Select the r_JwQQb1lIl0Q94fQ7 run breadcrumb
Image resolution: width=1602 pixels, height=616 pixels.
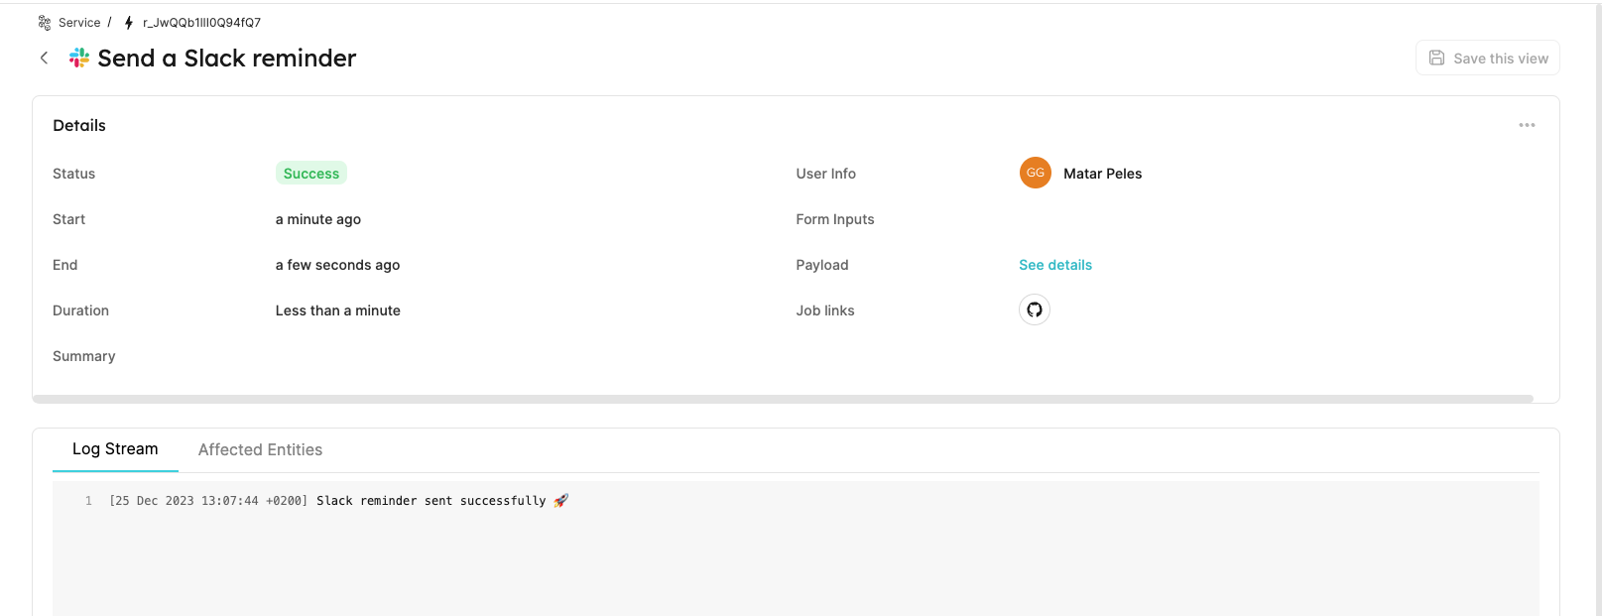(201, 23)
